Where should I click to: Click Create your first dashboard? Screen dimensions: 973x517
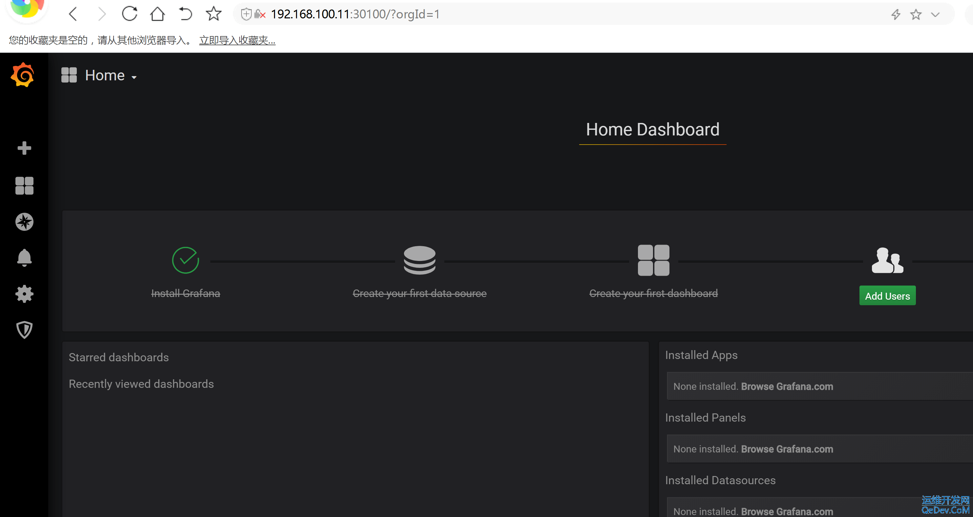[653, 293]
